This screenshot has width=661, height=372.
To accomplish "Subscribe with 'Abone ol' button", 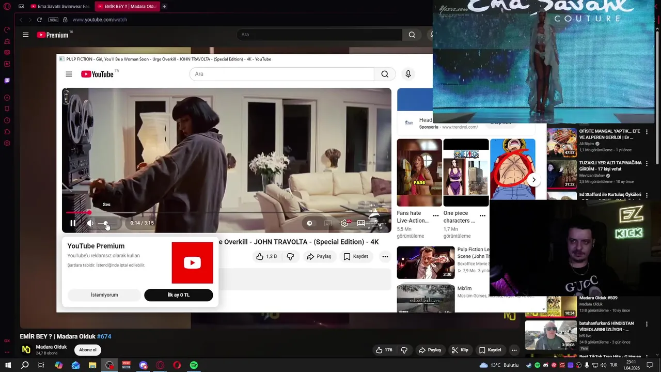I will coord(88,350).
